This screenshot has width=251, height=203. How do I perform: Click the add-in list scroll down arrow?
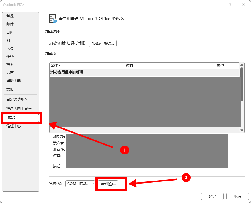[242, 131]
